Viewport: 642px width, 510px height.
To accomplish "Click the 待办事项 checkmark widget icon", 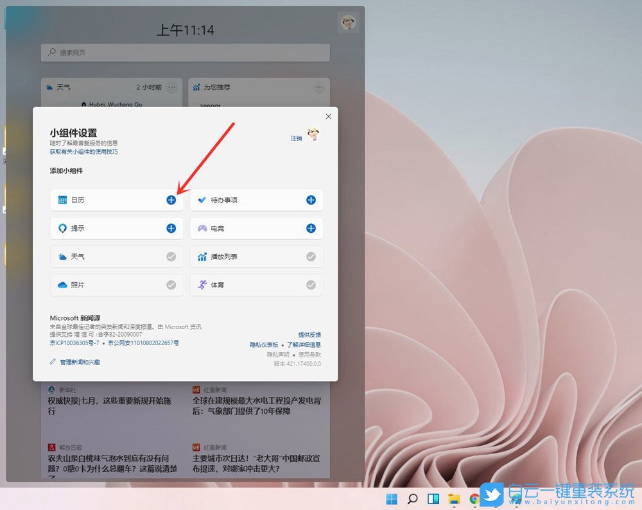I will point(204,200).
